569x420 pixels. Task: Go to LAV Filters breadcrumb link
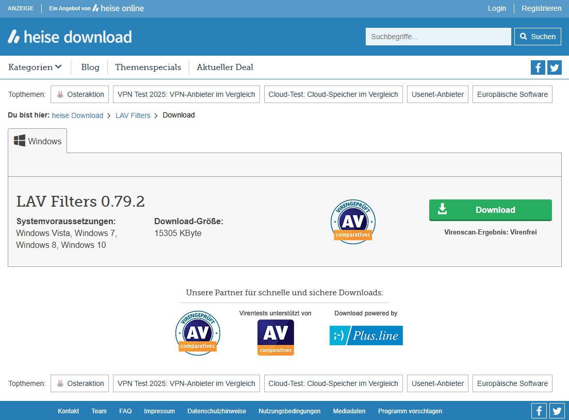[x=133, y=115]
